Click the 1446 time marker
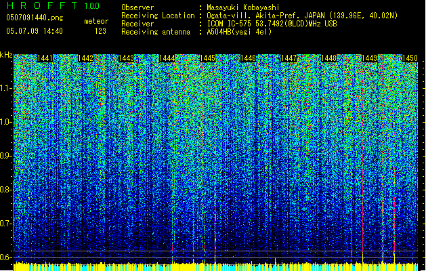The width and height of the screenshot is (426, 271). pos(249,58)
